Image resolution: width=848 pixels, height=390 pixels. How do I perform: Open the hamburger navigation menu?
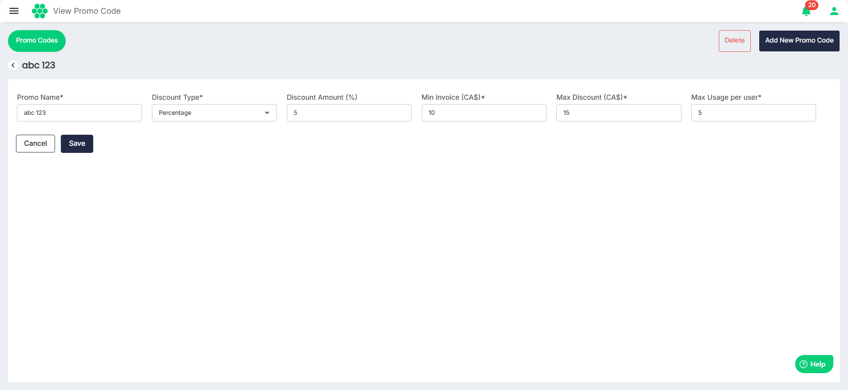point(14,11)
